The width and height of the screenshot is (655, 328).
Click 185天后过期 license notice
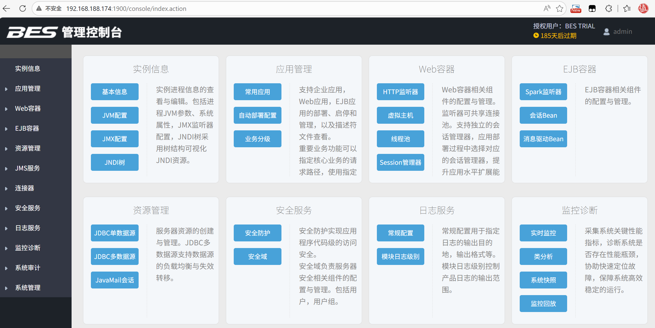558,36
